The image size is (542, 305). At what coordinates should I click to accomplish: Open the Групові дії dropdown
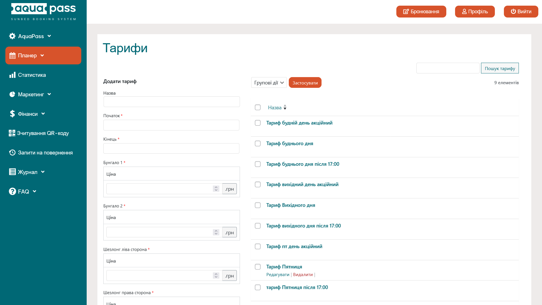coord(269,83)
